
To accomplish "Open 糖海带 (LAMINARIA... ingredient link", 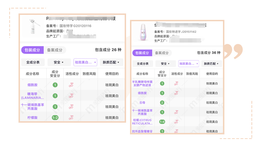I will click(x=32, y=96).
